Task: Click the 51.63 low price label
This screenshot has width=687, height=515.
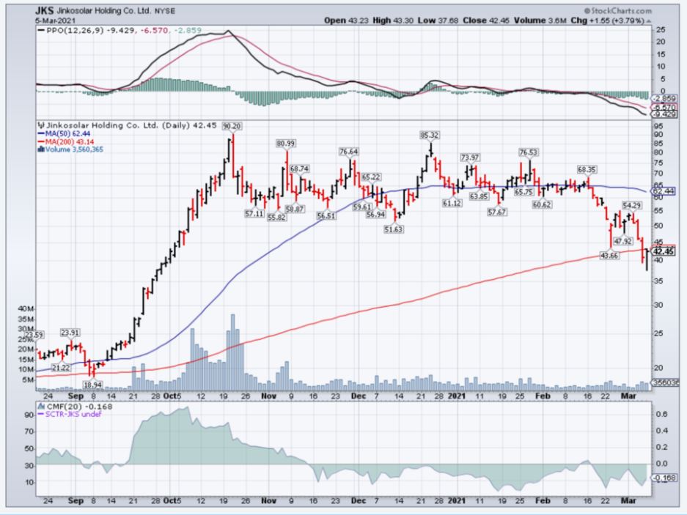Action: 394,229
